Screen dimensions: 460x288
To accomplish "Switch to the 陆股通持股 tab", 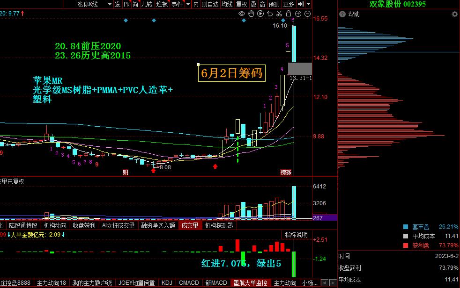I will (23, 225).
